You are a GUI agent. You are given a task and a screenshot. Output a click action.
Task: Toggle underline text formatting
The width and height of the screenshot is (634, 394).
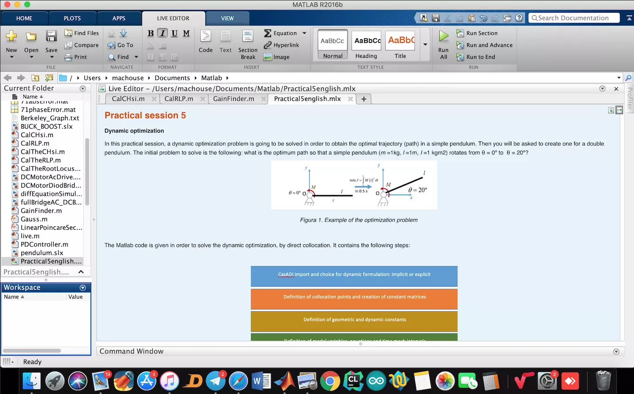[174, 33]
